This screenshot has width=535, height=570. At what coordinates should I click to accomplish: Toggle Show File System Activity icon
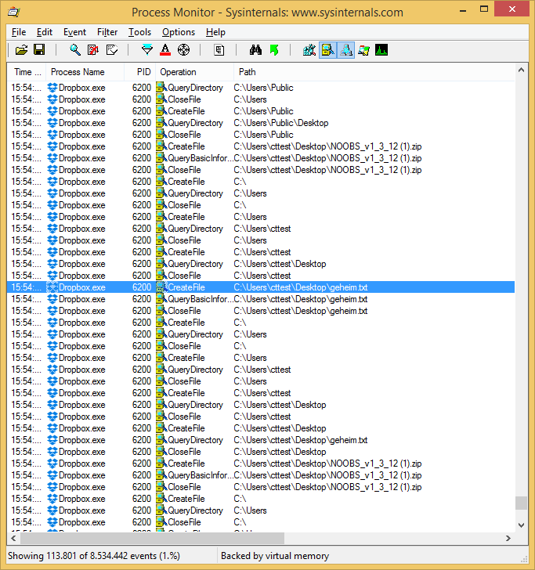(x=327, y=50)
